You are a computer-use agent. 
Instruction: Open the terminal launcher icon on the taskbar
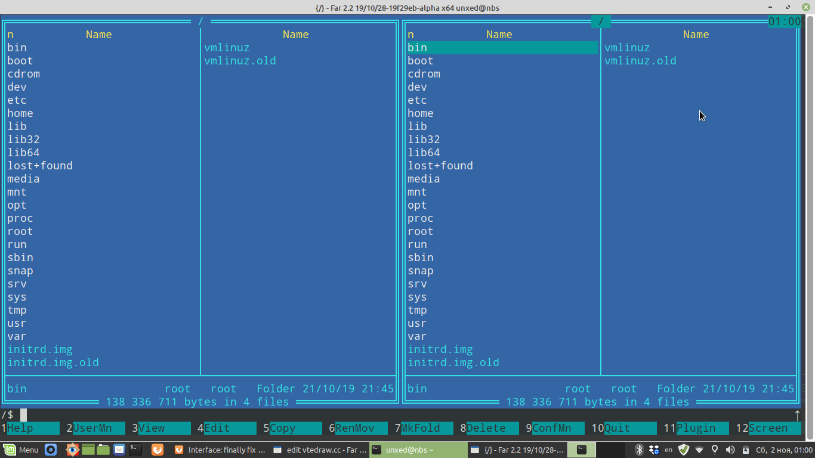coord(135,450)
